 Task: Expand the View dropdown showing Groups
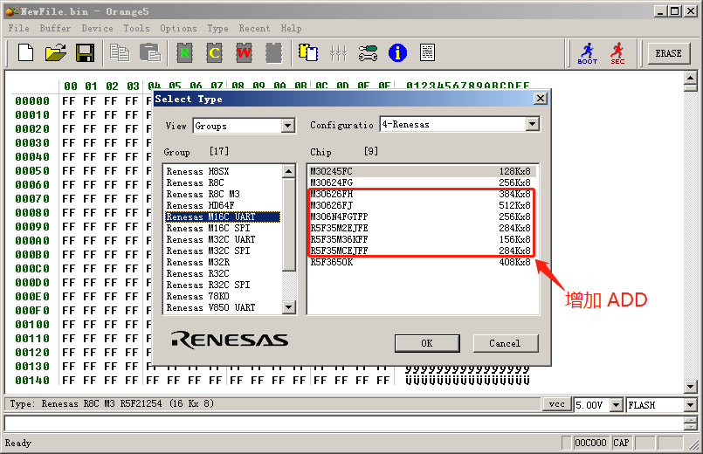288,126
